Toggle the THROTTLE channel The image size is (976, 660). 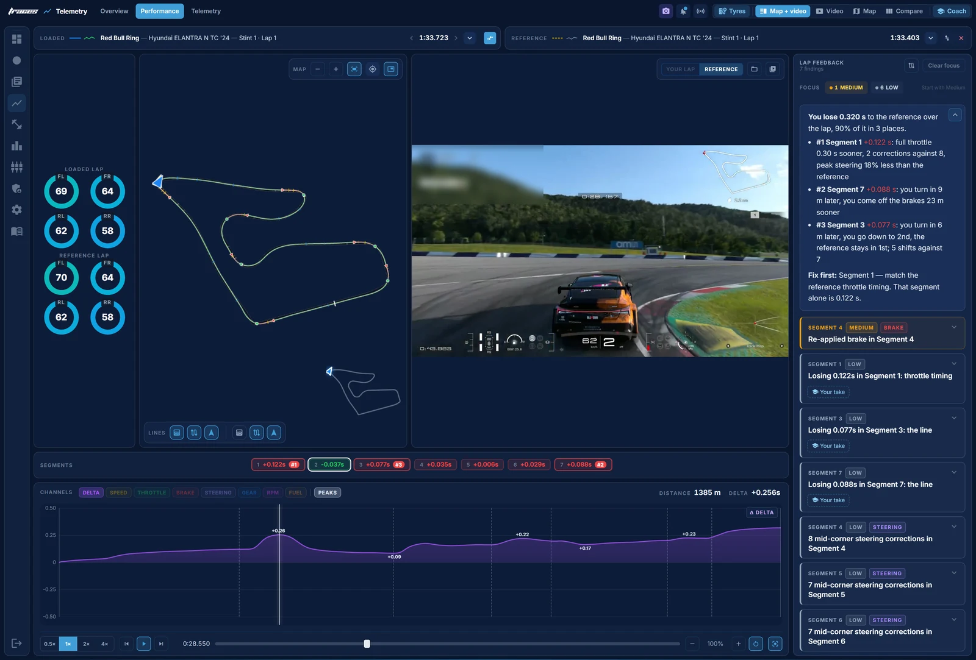152,492
